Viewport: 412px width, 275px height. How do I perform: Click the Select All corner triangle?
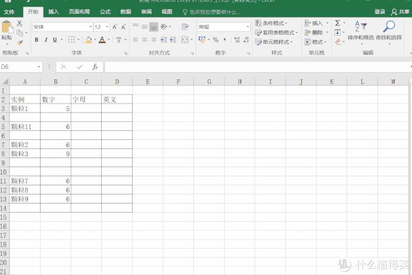[5, 81]
